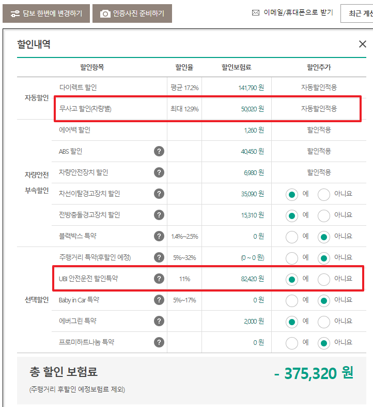Click the 2,000 원 에버그린 discount amount
This screenshot has width=373, height=407.
point(254,322)
